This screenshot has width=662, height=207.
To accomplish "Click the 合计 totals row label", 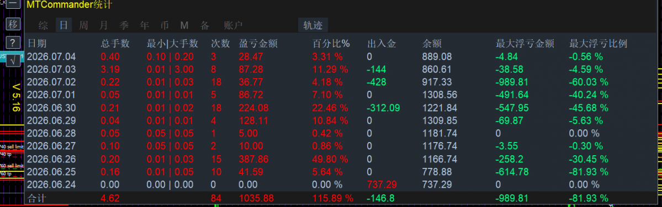I will point(37,198).
